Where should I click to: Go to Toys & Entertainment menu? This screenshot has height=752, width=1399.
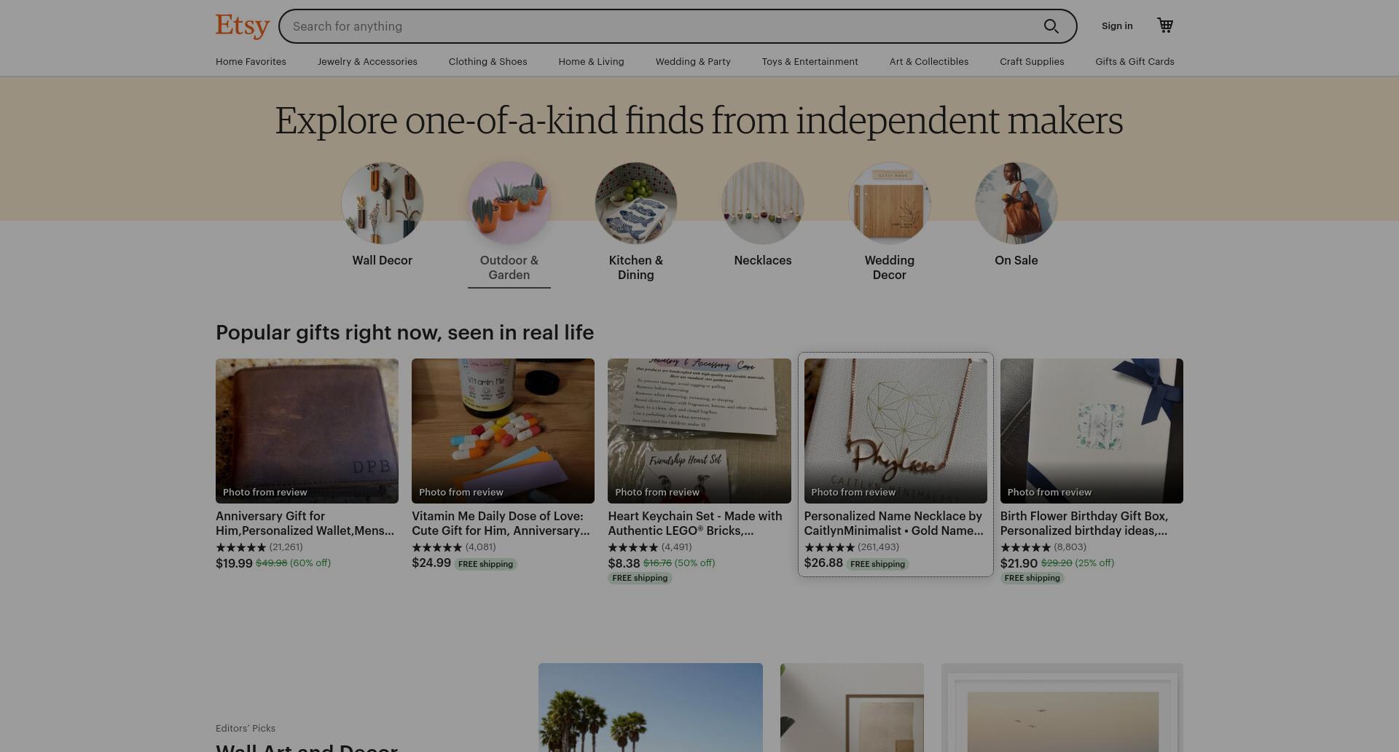(810, 62)
